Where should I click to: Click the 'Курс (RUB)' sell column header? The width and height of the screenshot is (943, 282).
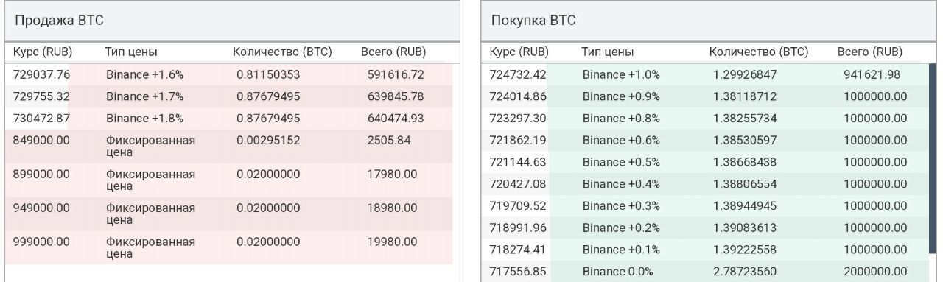(x=41, y=52)
